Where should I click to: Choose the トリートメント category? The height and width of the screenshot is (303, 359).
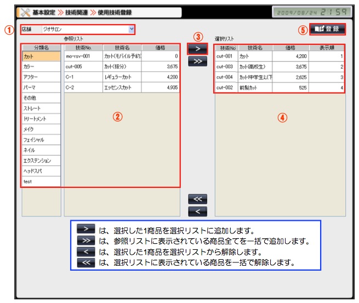(41, 118)
